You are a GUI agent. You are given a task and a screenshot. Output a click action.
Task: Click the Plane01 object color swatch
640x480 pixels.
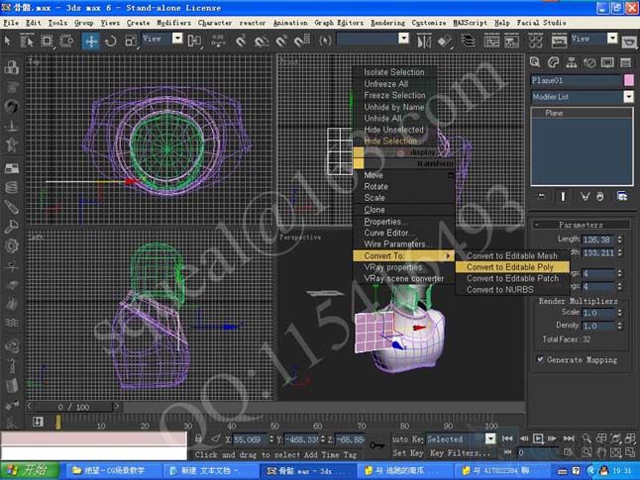tap(629, 80)
